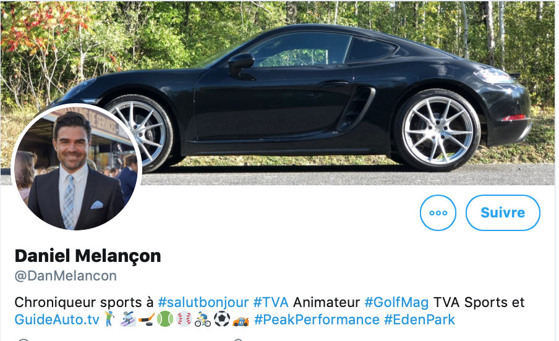Click the @DanMelancon handle text
The image size is (559, 341).
tap(66, 276)
